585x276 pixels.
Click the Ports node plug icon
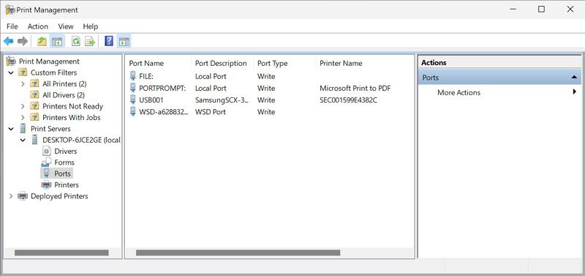[46, 174]
